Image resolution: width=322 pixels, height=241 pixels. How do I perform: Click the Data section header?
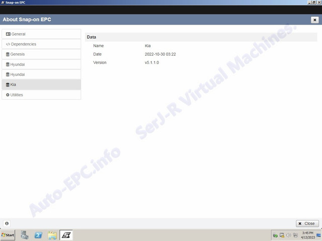tap(201, 37)
